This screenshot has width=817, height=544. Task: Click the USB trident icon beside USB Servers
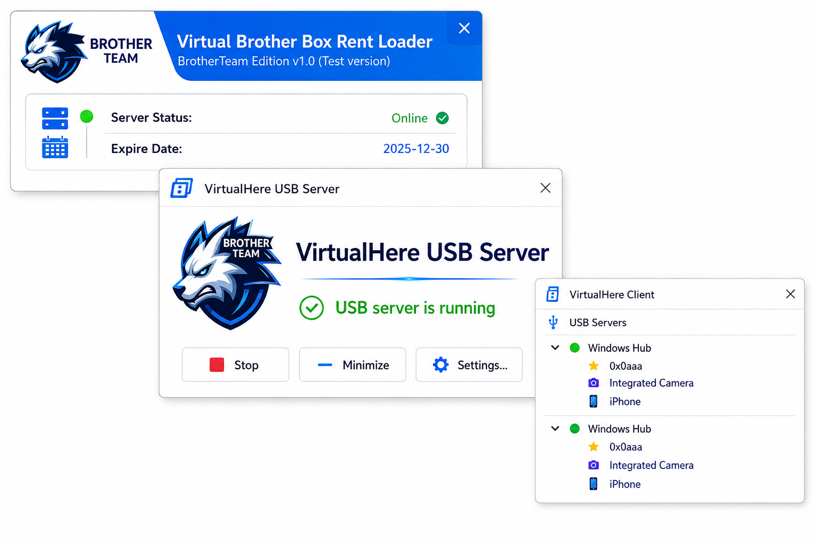point(553,322)
